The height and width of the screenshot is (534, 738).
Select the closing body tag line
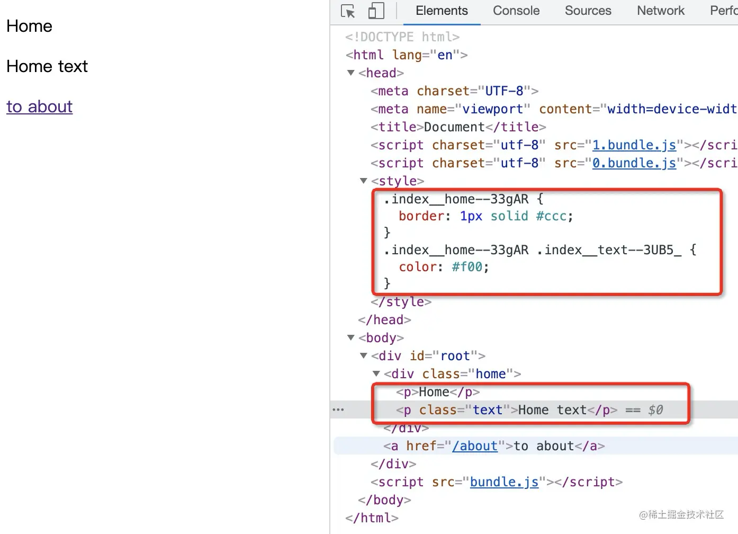384,500
